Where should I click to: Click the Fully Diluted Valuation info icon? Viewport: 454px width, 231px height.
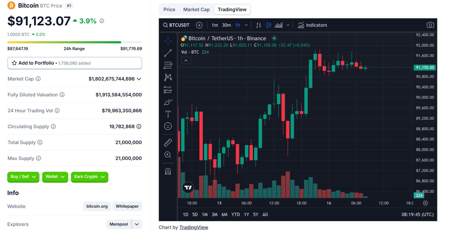pyautogui.click(x=62, y=95)
